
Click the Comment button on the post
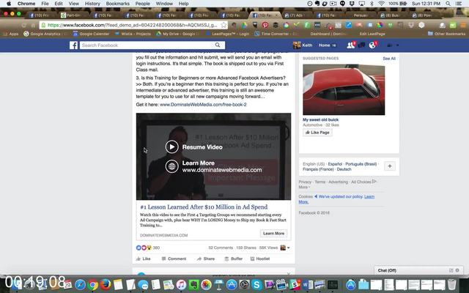[x=174, y=259]
